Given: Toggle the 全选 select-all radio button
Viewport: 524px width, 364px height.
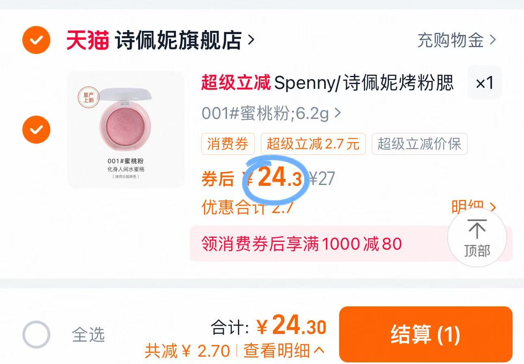Looking at the screenshot, I should coord(36,335).
